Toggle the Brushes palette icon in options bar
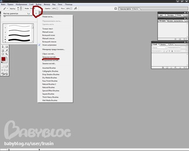The image size is (189, 151). point(115,8)
